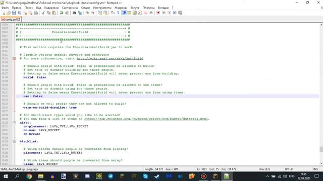
Task: Click the INS mode status indicator
Action: point(315,169)
